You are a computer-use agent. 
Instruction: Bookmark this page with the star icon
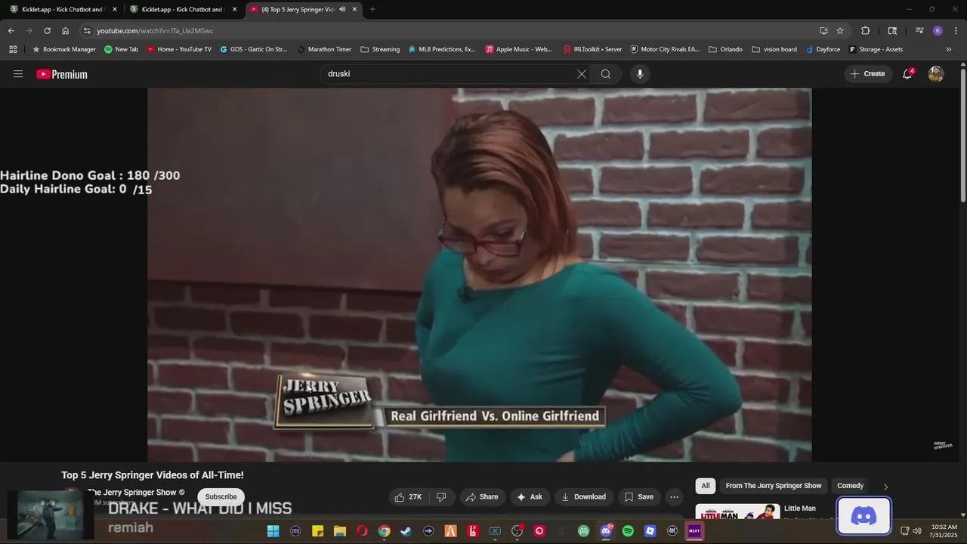(840, 31)
